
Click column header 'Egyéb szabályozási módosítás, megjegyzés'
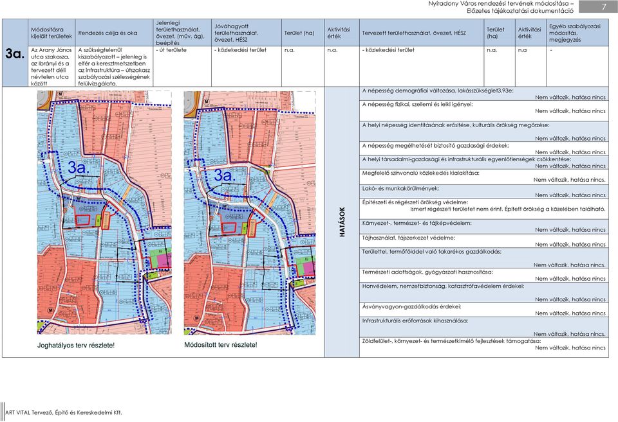click(x=577, y=33)
